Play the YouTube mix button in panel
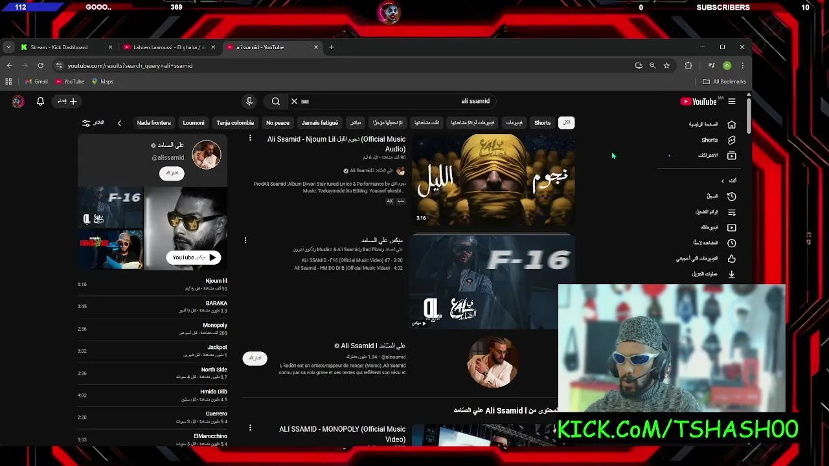The width and height of the screenshot is (829, 466). (x=194, y=257)
